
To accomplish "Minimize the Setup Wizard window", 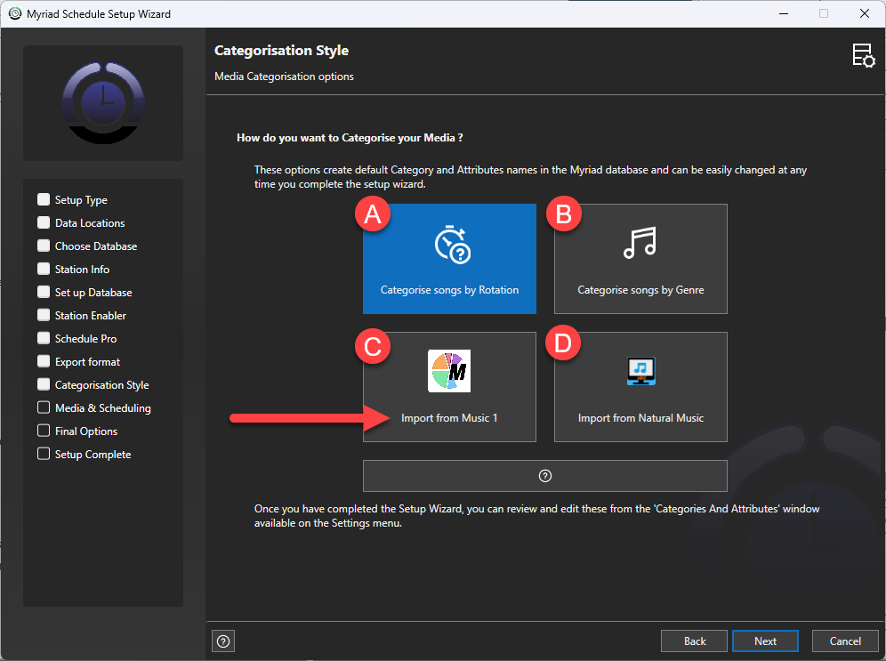I will (x=783, y=13).
